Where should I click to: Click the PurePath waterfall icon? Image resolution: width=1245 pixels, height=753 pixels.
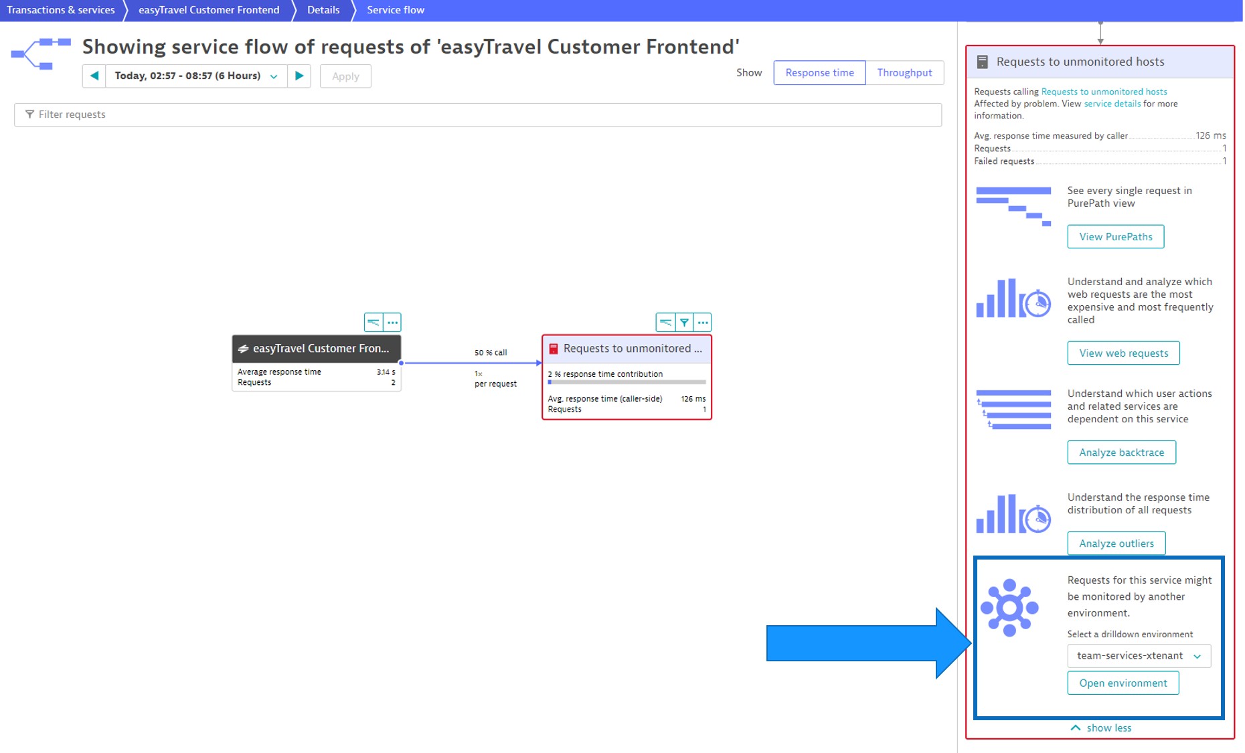pyautogui.click(x=1013, y=207)
